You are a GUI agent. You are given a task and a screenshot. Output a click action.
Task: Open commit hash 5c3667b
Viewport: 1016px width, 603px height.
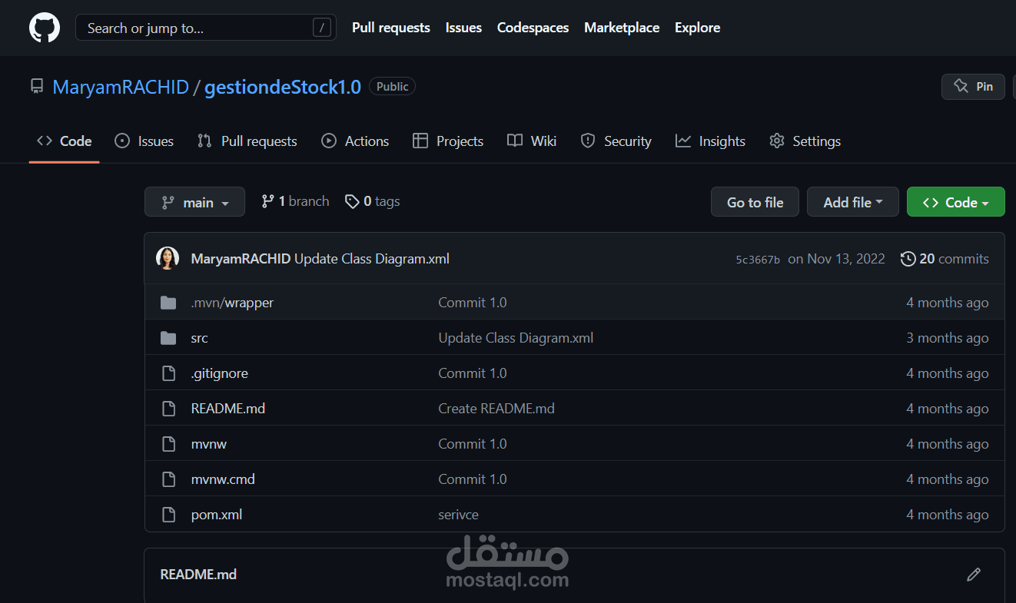[x=758, y=260]
